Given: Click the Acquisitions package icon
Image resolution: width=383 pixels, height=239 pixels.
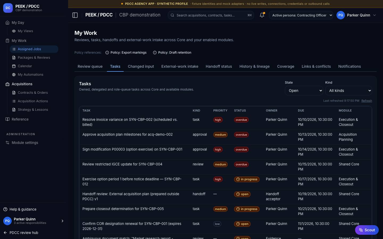Looking at the screenshot, I should tap(7, 84).
